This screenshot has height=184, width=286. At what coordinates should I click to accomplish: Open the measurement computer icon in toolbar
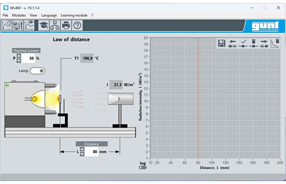pos(18,25)
